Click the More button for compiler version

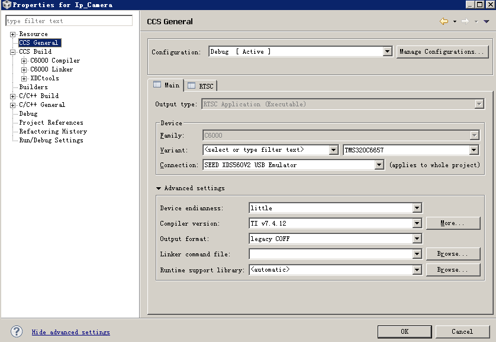[453, 223]
